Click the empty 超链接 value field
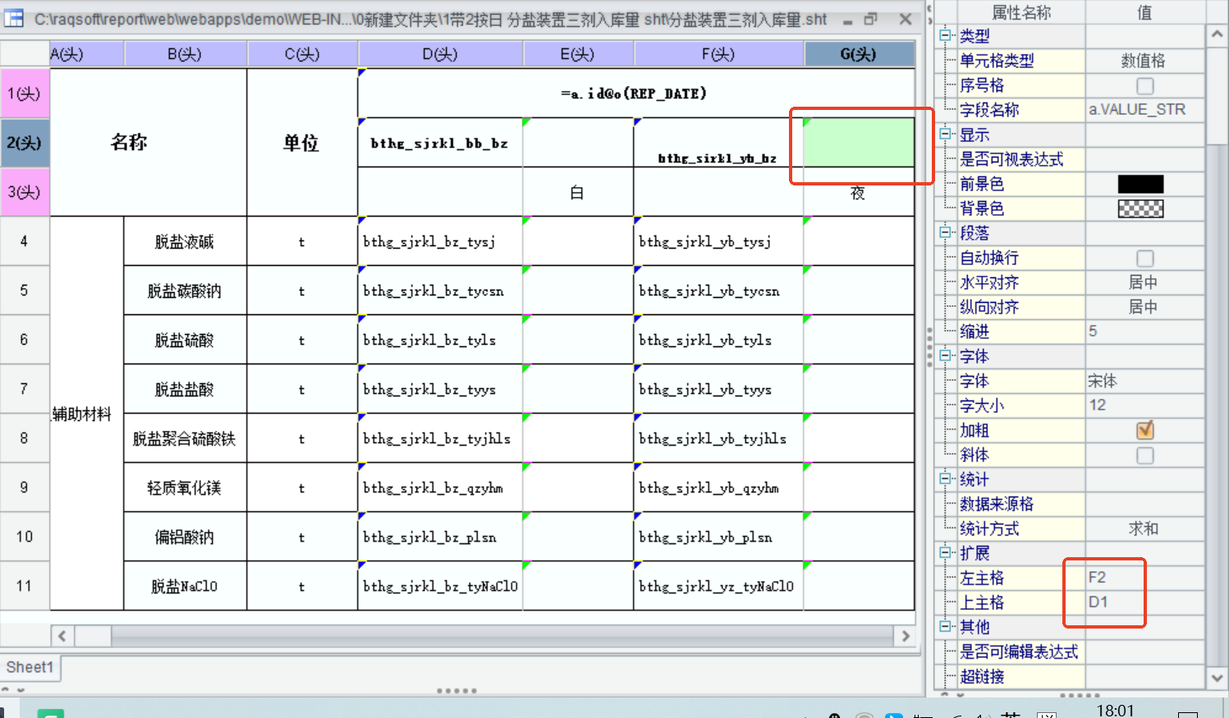Viewport: 1229px width, 718px height. coord(1144,676)
